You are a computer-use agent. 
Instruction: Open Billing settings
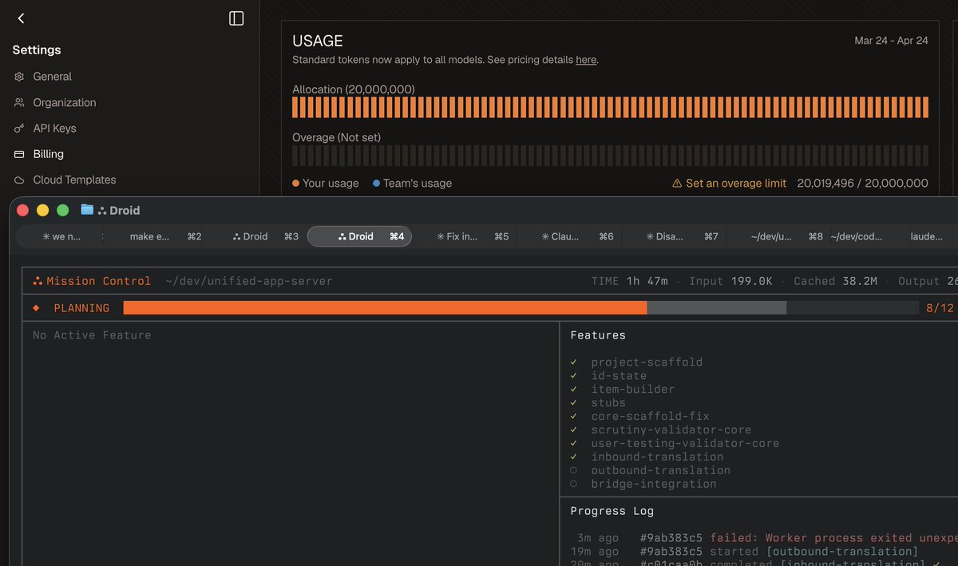pyautogui.click(x=48, y=154)
